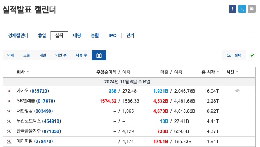Open the 배당 tab
This screenshot has height=147, width=260.
pyautogui.click(x=77, y=35)
